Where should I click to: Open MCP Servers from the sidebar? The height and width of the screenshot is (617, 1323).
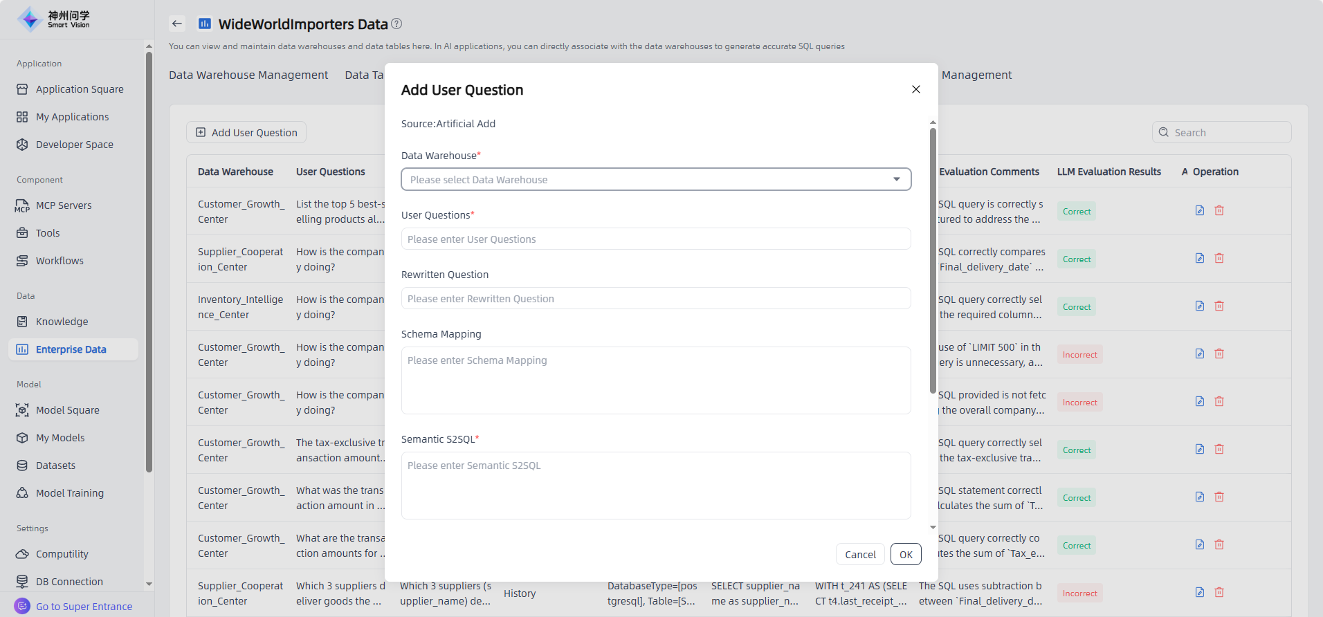tap(64, 205)
